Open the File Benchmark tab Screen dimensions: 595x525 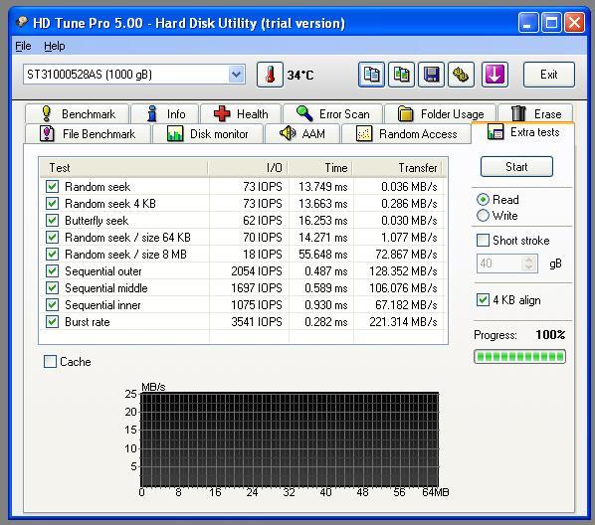(x=88, y=134)
